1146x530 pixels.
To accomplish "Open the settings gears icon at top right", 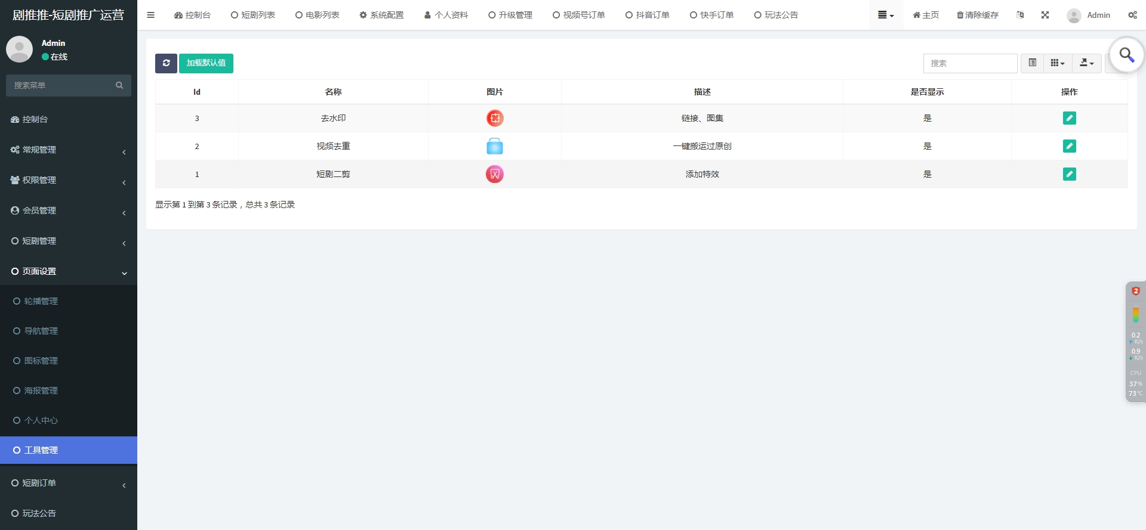I will pyautogui.click(x=1132, y=15).
